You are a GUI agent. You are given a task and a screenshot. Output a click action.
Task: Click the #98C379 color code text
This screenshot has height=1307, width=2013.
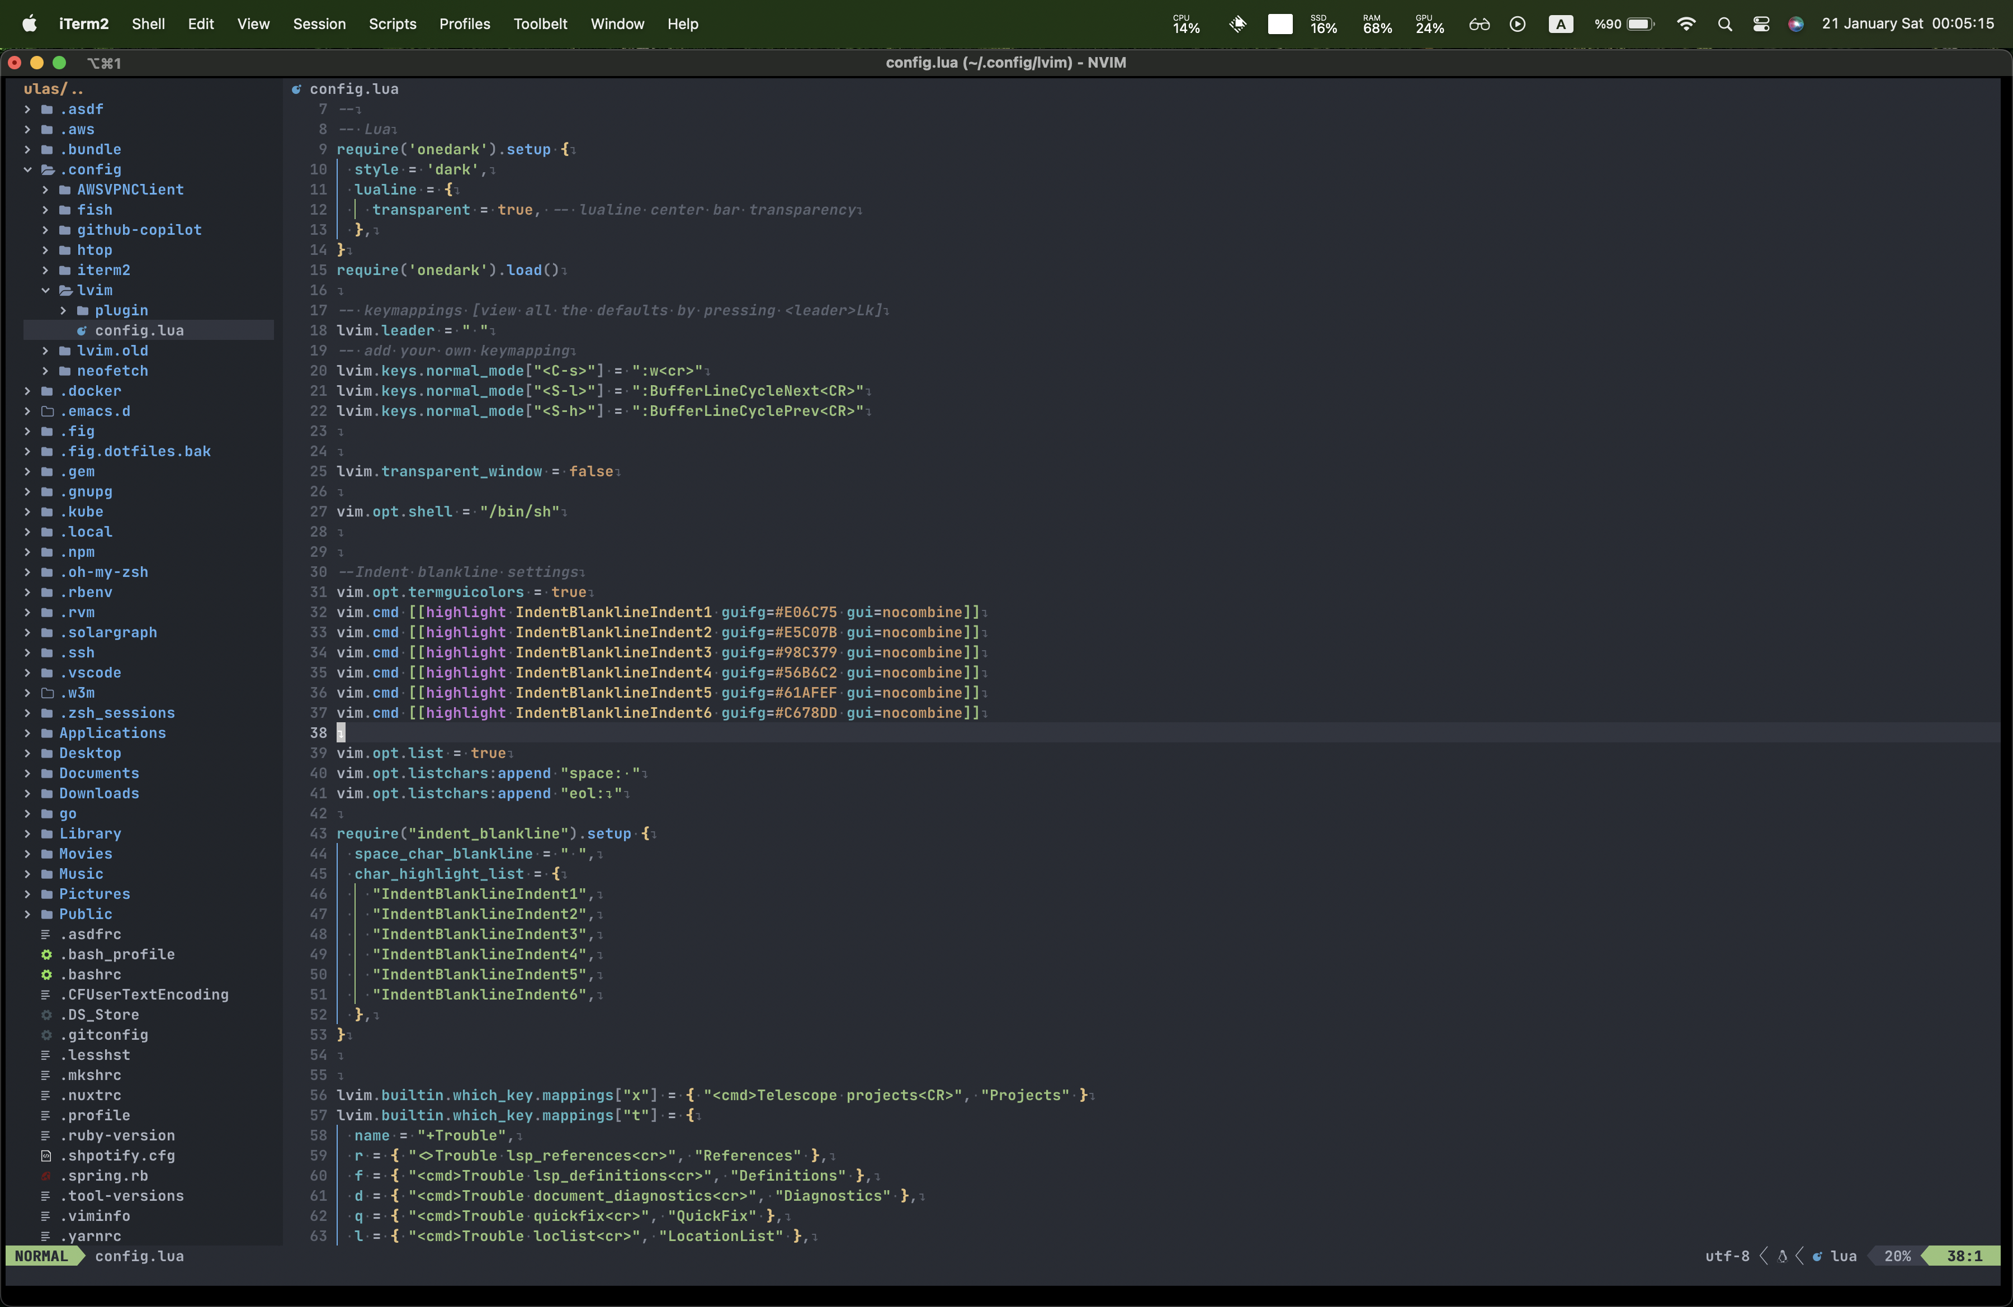click(806, 652)
